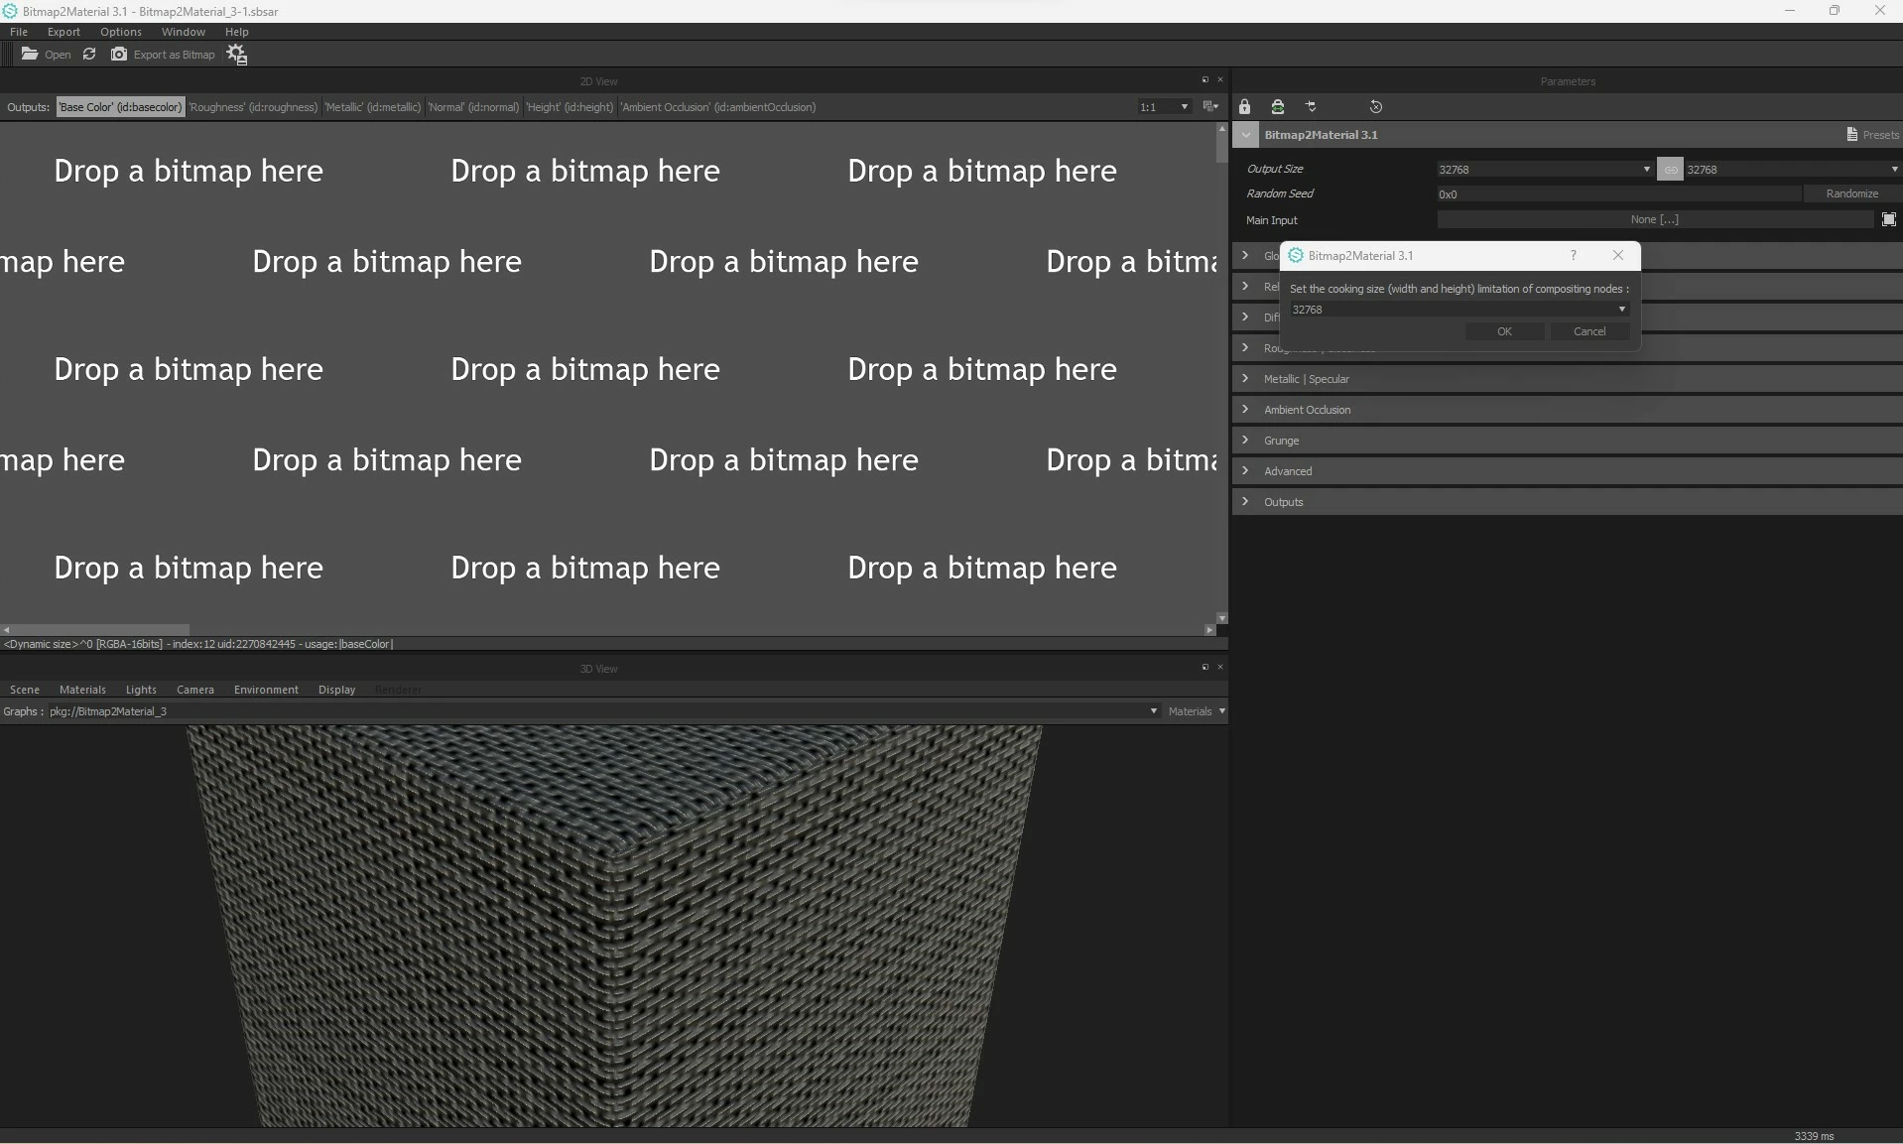Screen dimensions: 1903x1144
Task: Click Cancel in the cooking size dialog
Action: coord(1589,331)
